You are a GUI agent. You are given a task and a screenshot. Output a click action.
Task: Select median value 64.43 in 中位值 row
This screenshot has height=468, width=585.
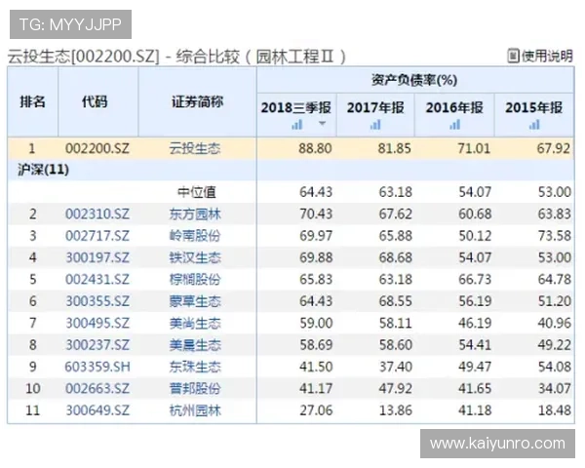coord(316,192)
